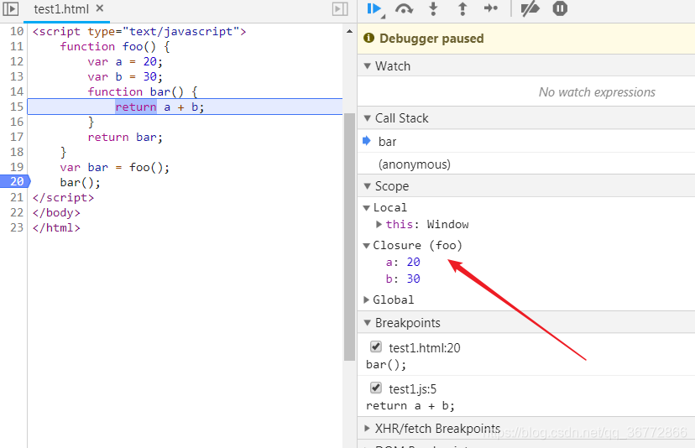695x448 pixels.
Task: Step over next function call icon
Action: tap(404, 9)
